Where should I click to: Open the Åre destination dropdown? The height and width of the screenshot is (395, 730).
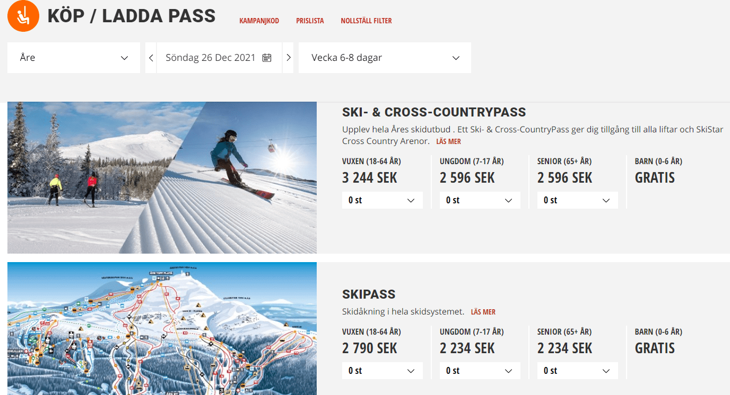(74, 58)
